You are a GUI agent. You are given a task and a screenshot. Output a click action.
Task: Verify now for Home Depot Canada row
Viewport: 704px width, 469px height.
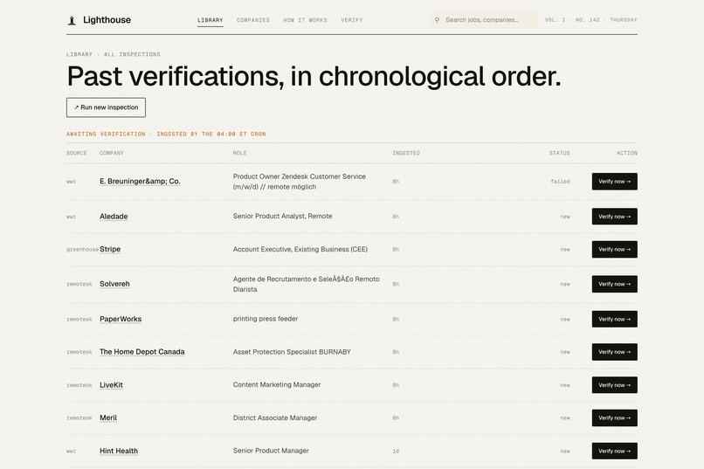pos(615,352)
